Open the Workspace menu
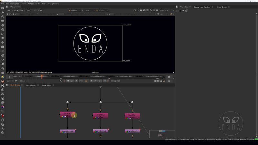Screen dimensions: 258x145 tap(15, 4)
